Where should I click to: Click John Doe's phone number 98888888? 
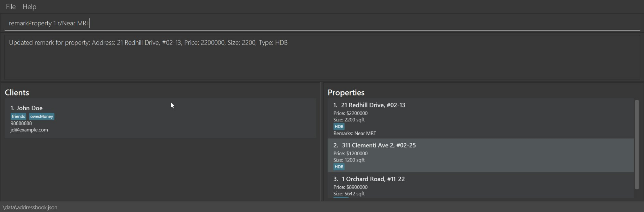21,123
